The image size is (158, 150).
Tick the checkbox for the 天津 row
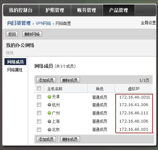click(x=39, y=97)
